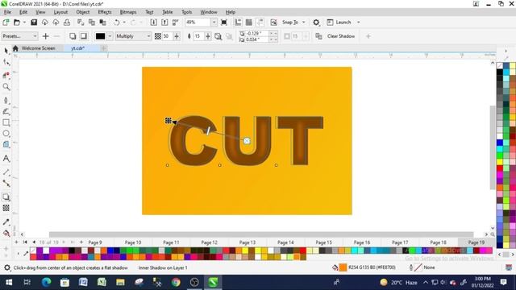Select the Connector tool
Viewport: 516px width, 290px height.
[x=6, y=183]
